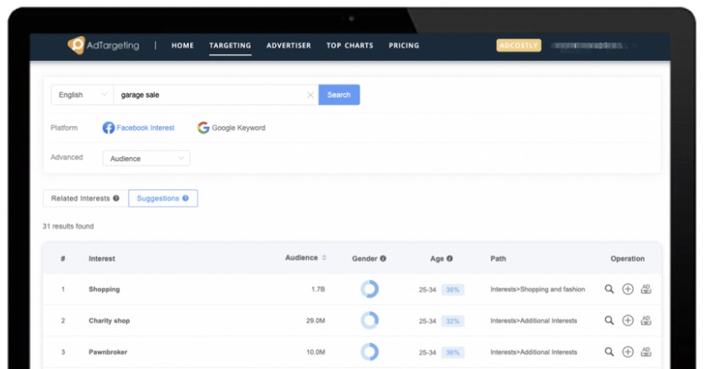Search the Charity shop interest magnifier icon
Screen dimensions: 704x369
[x=609, y=321]
